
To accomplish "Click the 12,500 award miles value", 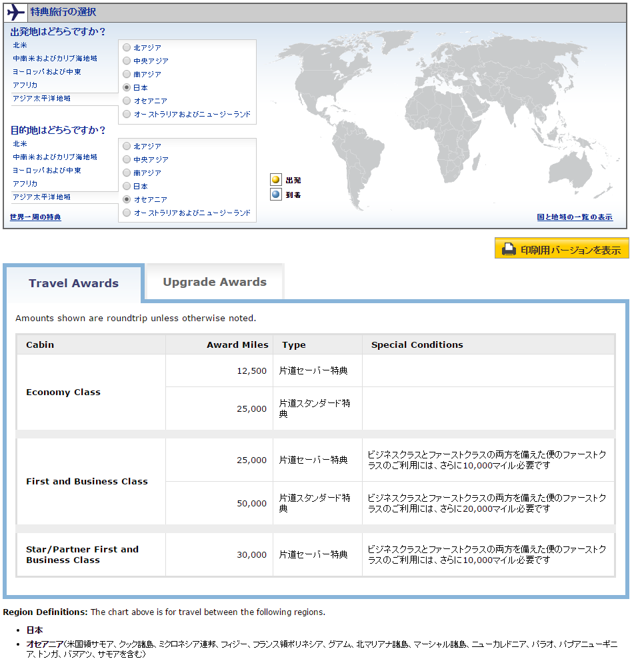I will tap(251, 371).
